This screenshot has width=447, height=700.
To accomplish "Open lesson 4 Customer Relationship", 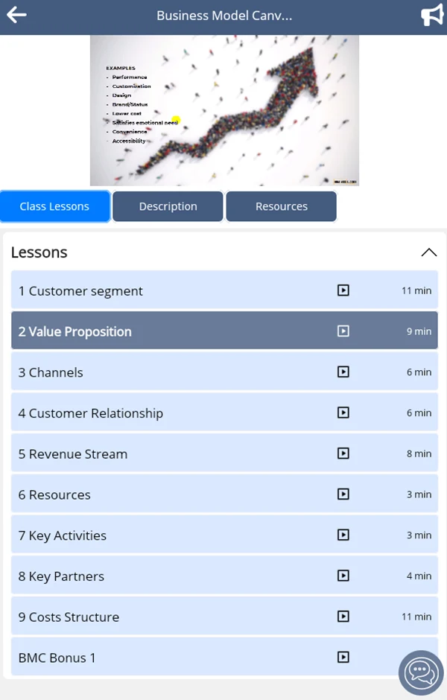I will 224,413.
